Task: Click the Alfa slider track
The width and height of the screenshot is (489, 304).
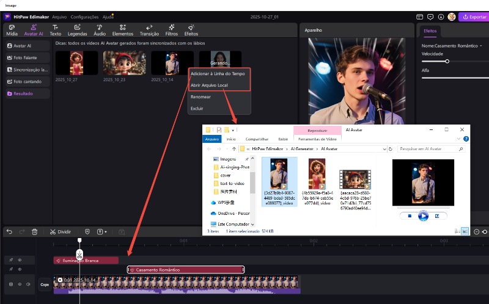Action: tap(455, 78)
